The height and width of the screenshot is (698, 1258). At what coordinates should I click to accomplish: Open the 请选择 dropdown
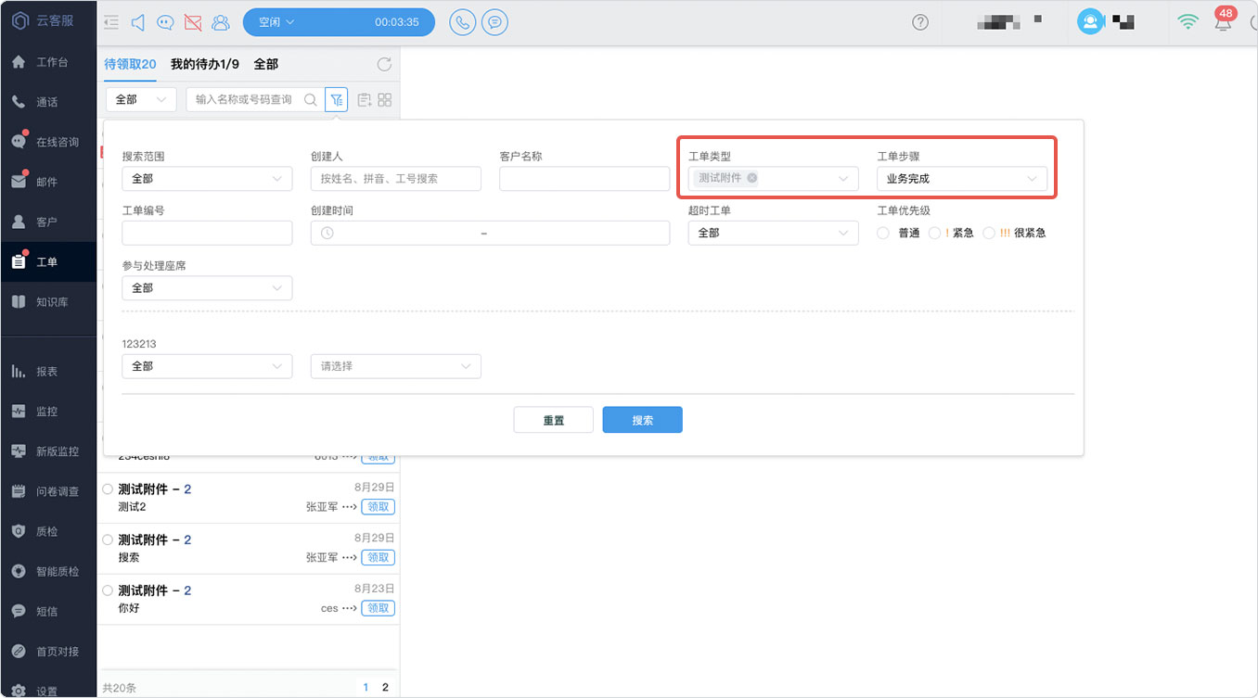pyautogui.click(x=396, y=366)
